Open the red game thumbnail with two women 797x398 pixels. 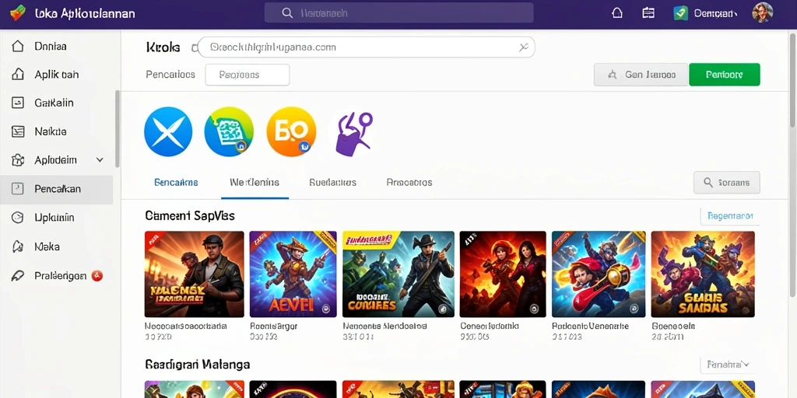503,274
